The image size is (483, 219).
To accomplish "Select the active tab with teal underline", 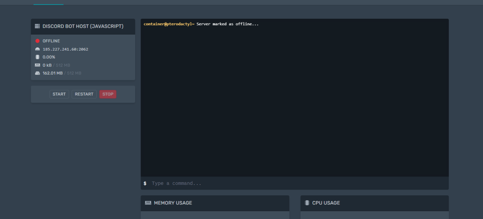I will coord(48,3).
